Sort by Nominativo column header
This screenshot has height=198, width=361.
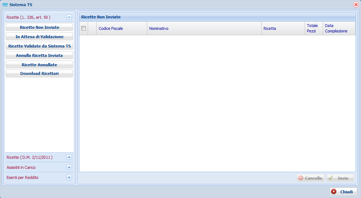[x=204, y=28]
